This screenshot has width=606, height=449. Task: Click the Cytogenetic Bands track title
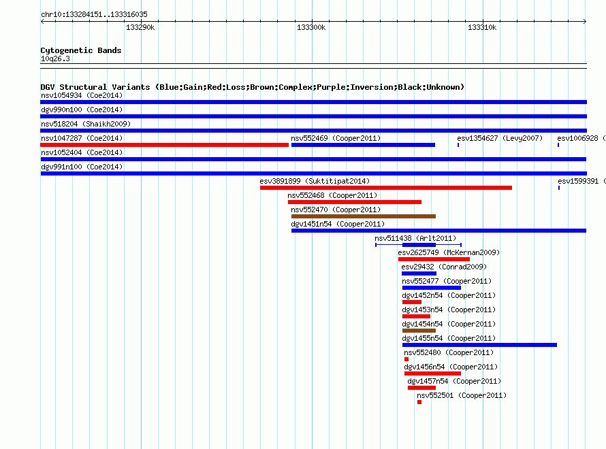coord(81,50)
